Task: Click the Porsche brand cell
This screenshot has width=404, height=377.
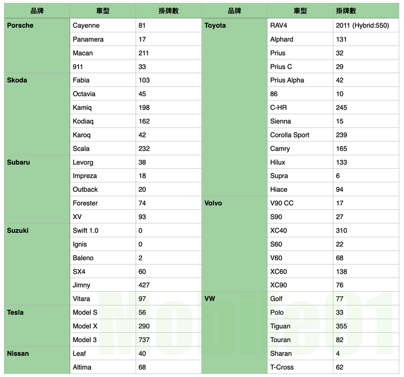Action: (x=37, y=45)
